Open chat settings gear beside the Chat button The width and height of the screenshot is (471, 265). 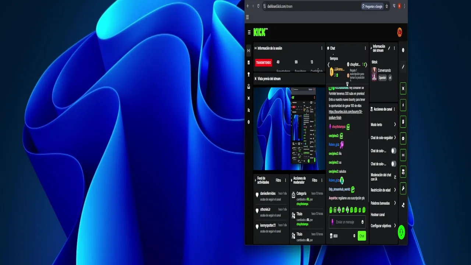(x=354, y=236)
